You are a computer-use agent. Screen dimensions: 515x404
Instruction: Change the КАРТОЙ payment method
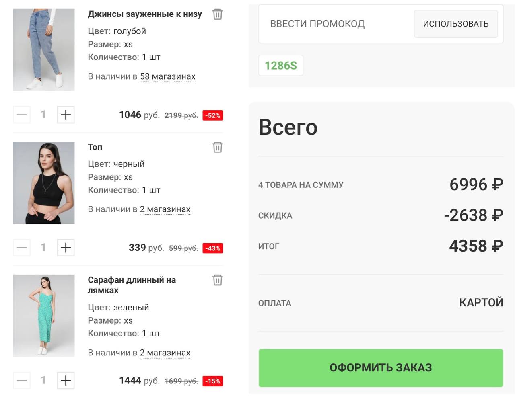tap(481, 302)
